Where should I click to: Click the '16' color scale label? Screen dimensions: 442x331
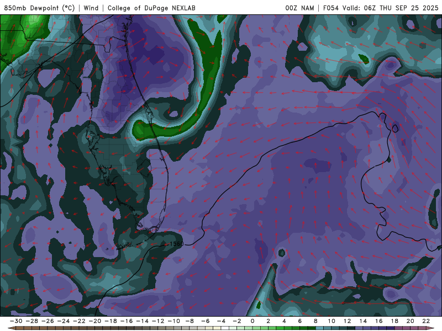pyautogui.click(x=379, y=321)
